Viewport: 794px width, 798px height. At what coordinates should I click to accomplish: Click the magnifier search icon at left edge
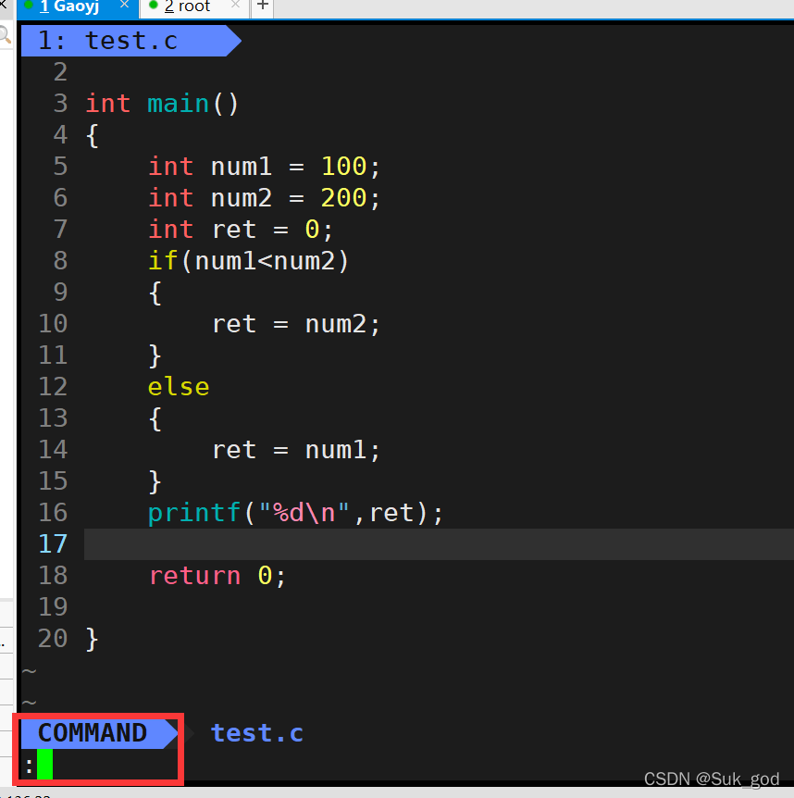coord(5,35)
